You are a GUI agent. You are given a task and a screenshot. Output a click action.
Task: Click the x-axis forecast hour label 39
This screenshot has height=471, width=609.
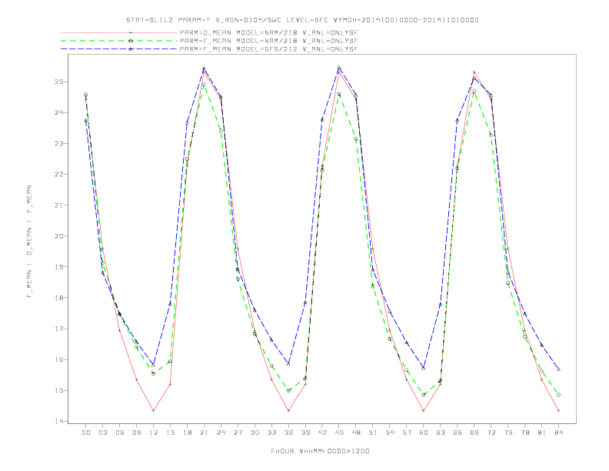305,433
